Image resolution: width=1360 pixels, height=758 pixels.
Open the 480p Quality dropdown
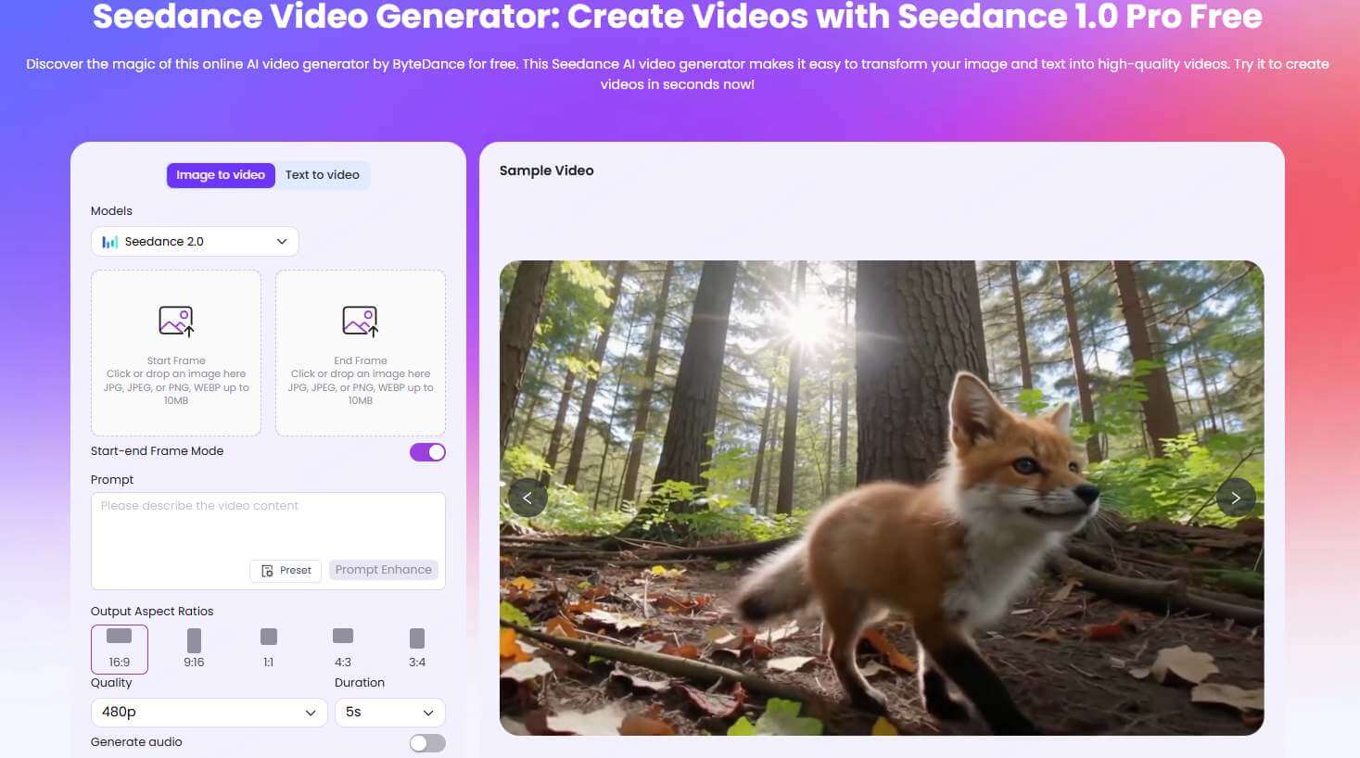coord(208,713)
